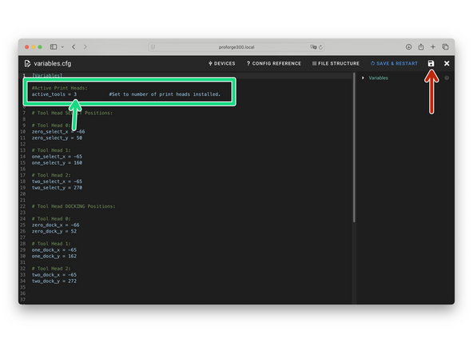Reload the page
The width and height of the screenshot is (473, 355).
coord(320,47)
